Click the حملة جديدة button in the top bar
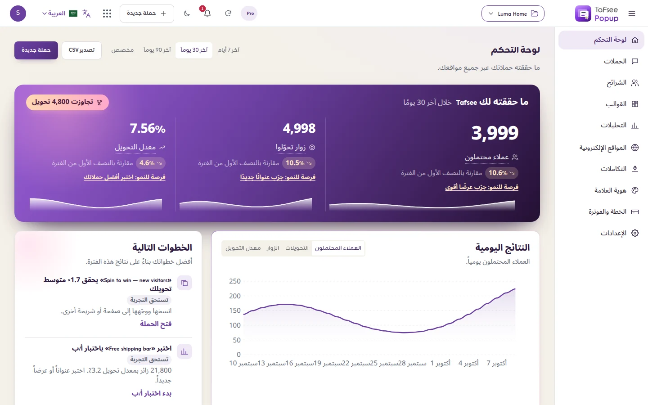This screenshot has width=648, height=405. [x=147, y=13]
